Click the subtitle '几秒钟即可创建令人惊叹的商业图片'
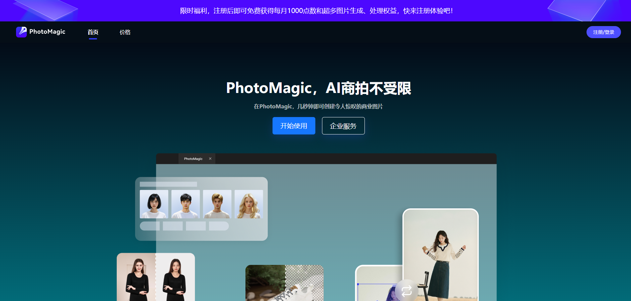This screenshot has height=301, width=631. (340, 106)
